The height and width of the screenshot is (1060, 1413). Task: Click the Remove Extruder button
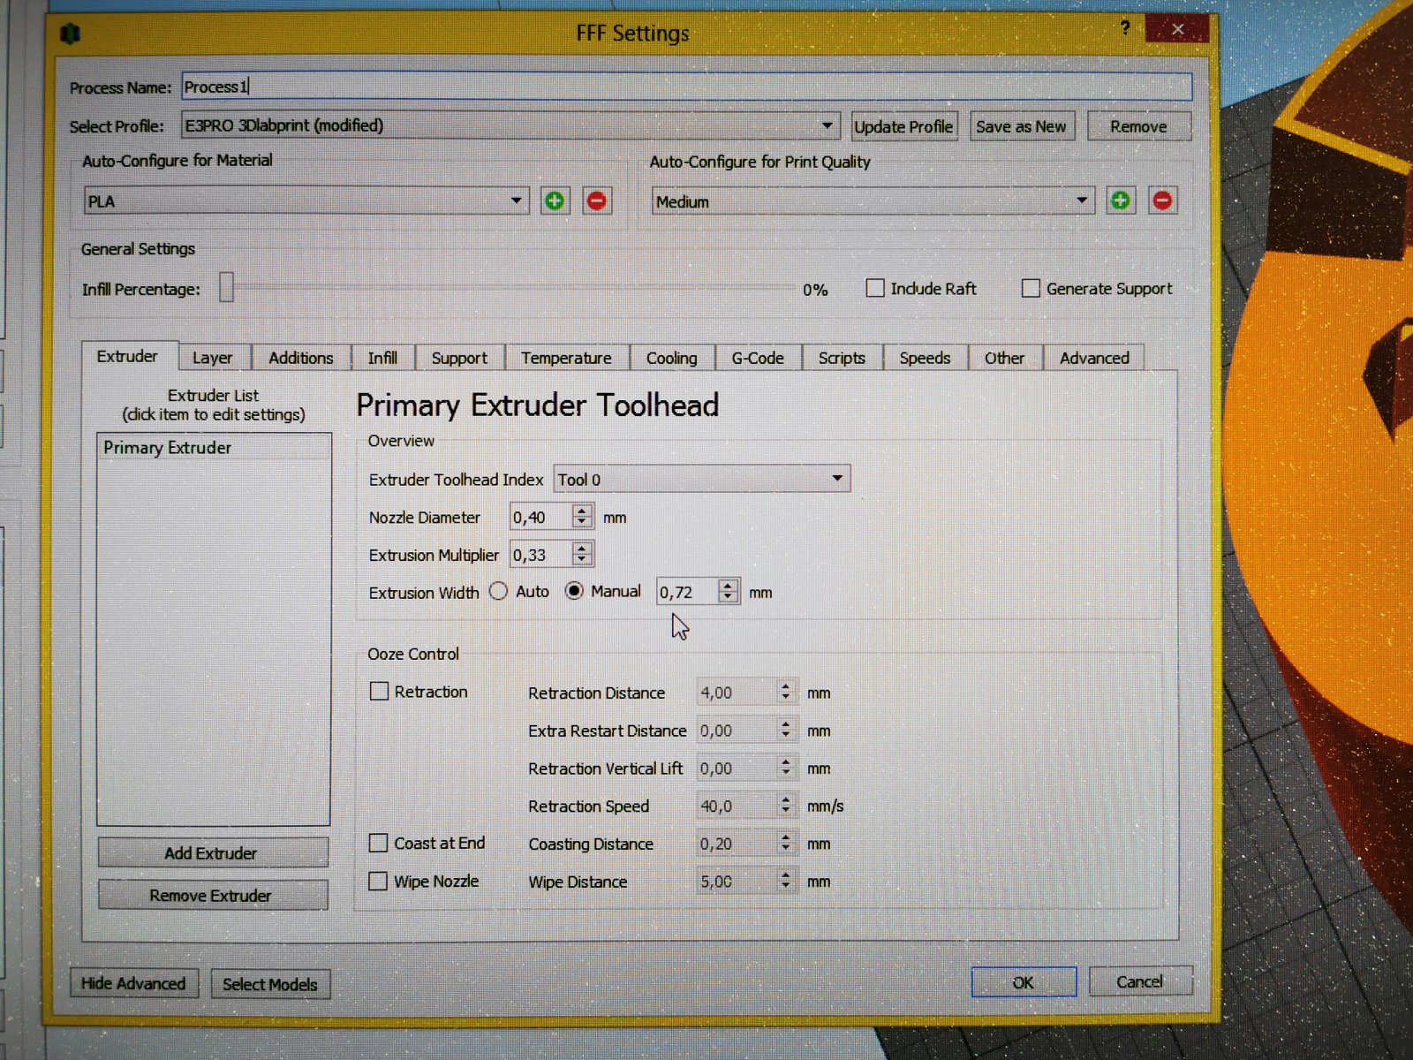[x=212, y=895]
